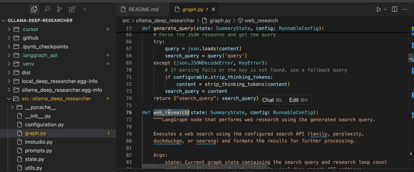Click the 'Args:' docstring line

click(160, 155)
